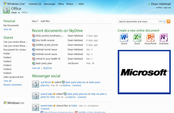Create a new Excel document
This screenshot has height=113, width=174.
(137, 39)
